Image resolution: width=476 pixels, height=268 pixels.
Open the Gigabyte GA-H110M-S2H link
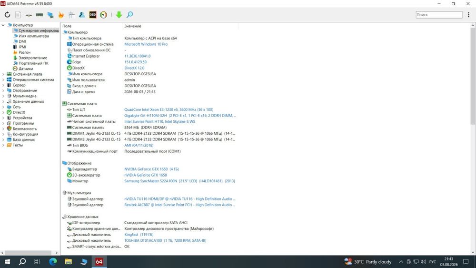pyautogui.click(x=180, y=115)
